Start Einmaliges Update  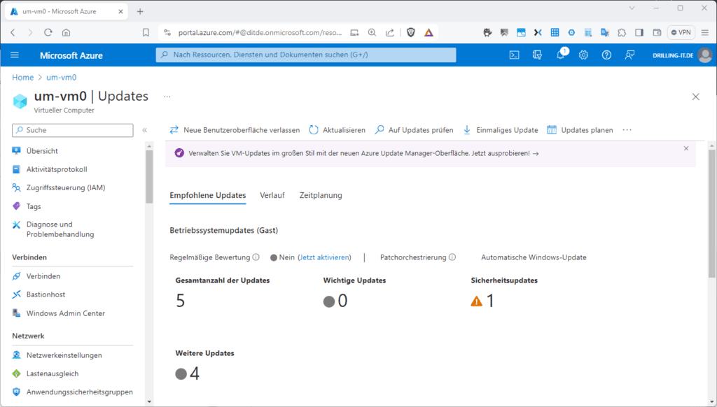click(501, 130)
